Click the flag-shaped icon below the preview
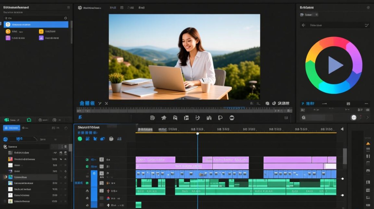The height and width of the screenshot is (209, 374). 220,118
